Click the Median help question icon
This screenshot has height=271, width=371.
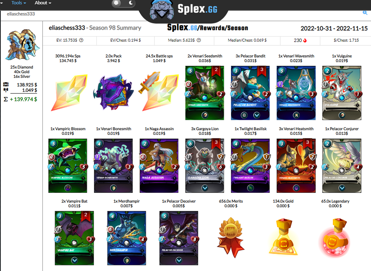(199, 40)
